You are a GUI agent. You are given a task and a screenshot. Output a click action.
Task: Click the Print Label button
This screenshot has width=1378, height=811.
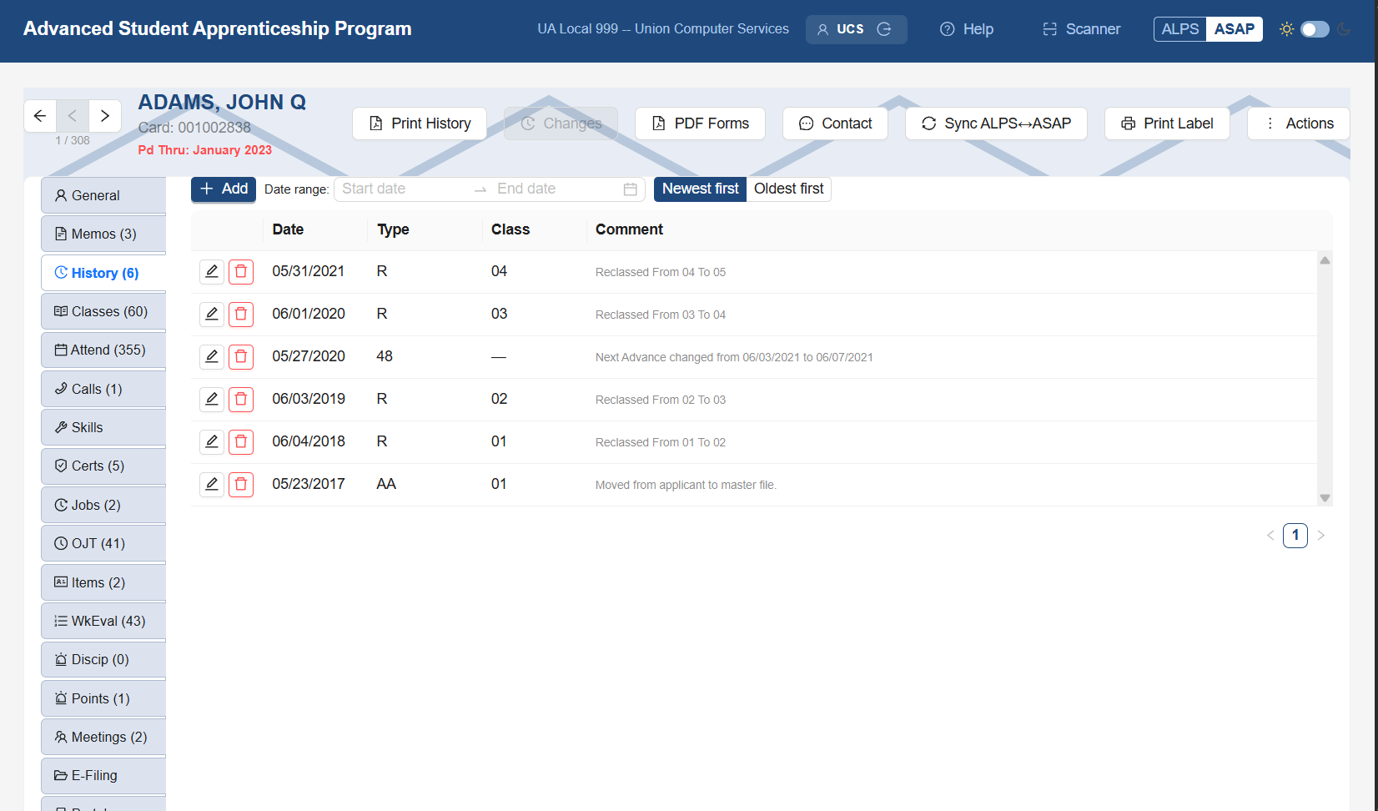tap(1167, 123)
